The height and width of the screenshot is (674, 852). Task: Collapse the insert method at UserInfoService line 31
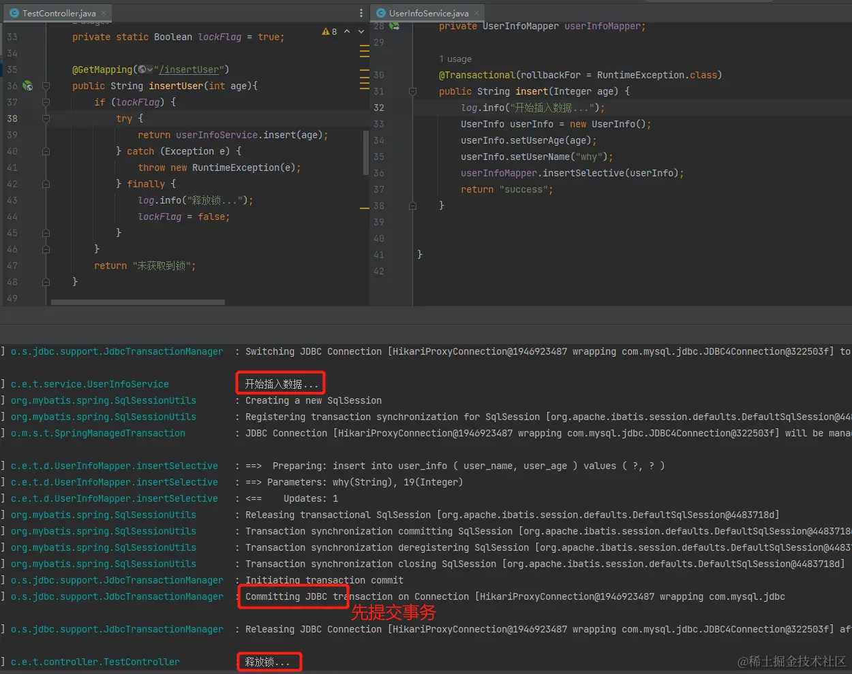click(x=412, y=91)
